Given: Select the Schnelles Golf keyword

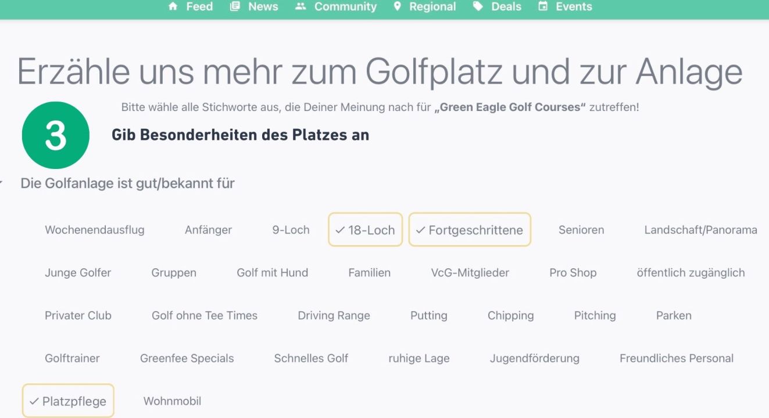Looking at the screenshot, I should (x=311, y=358).
